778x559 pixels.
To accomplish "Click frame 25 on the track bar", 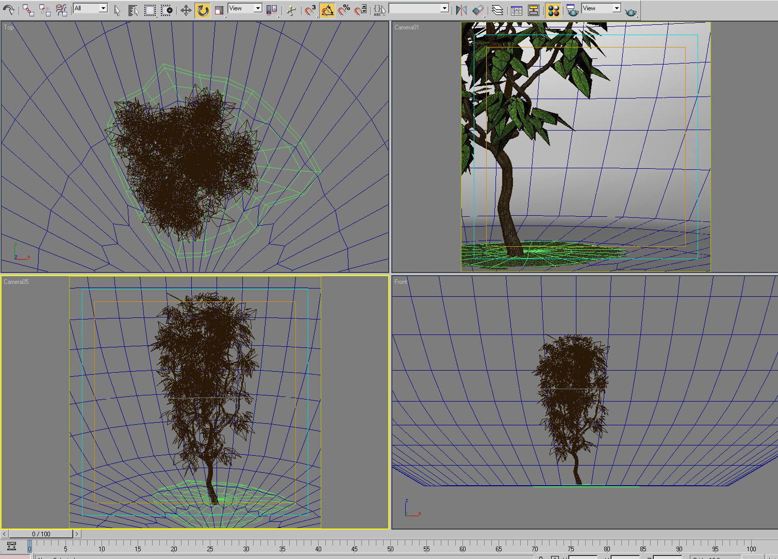I will [210, 549].
